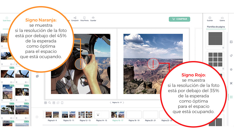Open empty spread Página 20 - 21
The height and width of the screenshot is (134, 234).
click(x=150, y=115)
